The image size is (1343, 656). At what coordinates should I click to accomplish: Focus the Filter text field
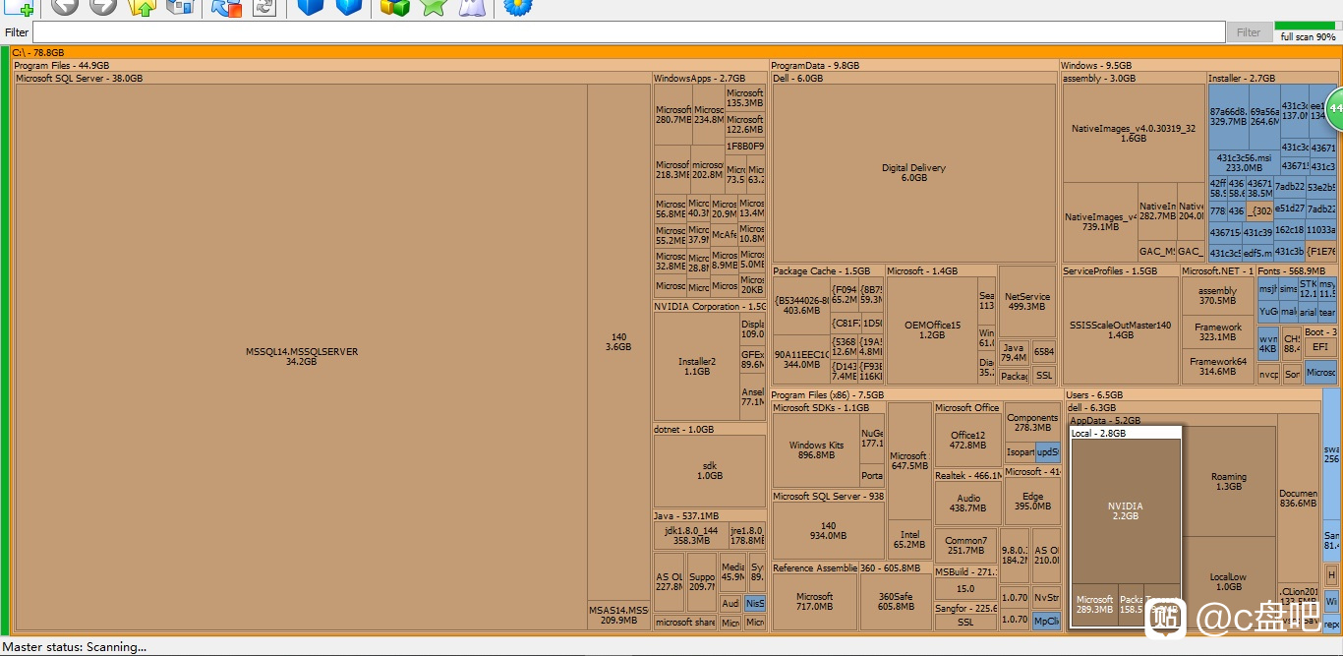pos(628,32)
